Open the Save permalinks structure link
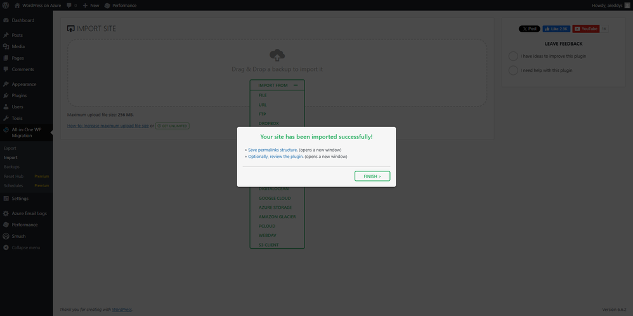Screen dimensions: 633x316 273,150
